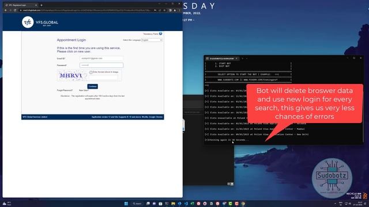
Task: Open the Forgot Password link
Action: tap(65, 90)
